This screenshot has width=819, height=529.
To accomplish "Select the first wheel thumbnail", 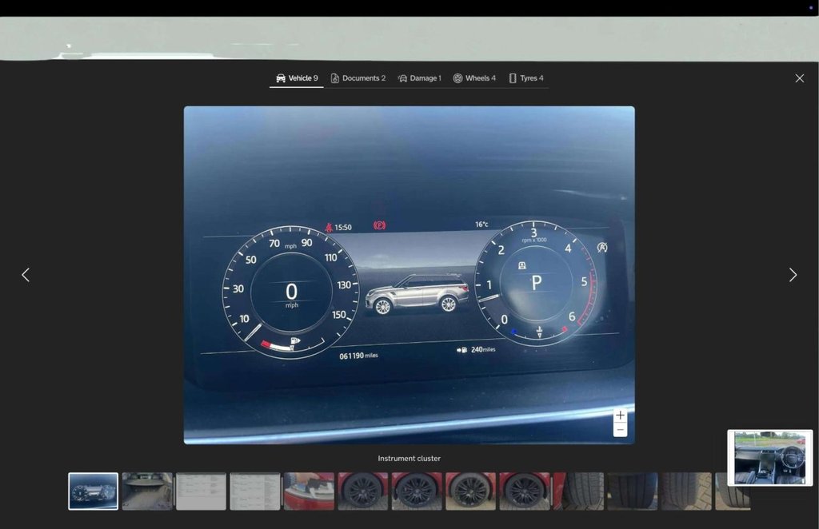I will pos(362,491).
